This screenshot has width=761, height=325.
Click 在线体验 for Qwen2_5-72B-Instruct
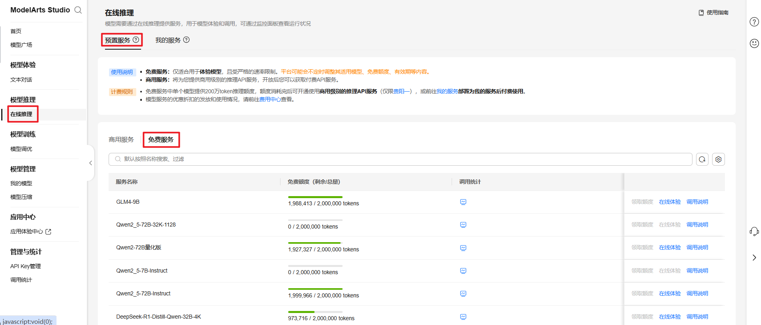point(670,293)
